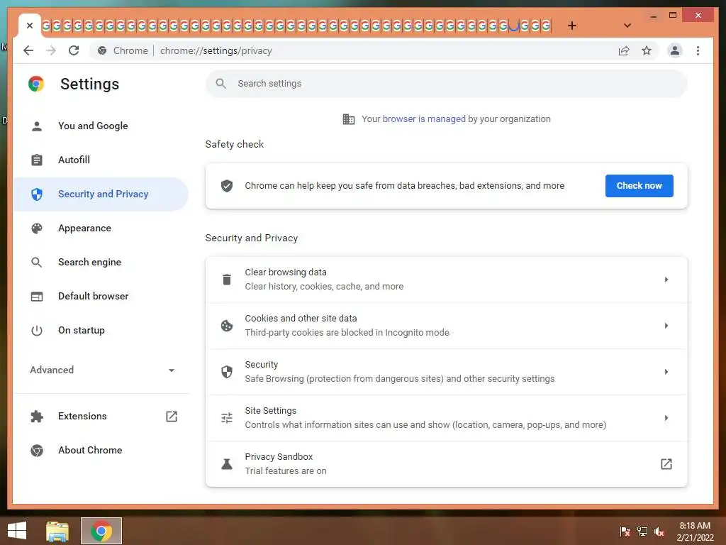
Task: Open the profile avatar menu
Action: [x=675, y=50]
